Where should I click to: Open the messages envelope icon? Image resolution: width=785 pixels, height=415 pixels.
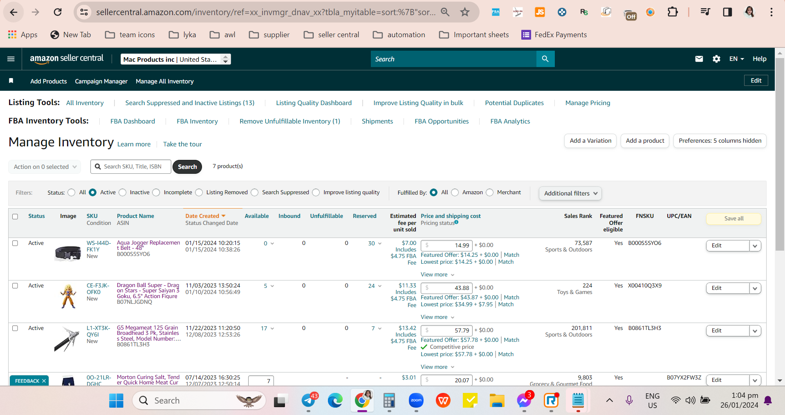(699, 59)
